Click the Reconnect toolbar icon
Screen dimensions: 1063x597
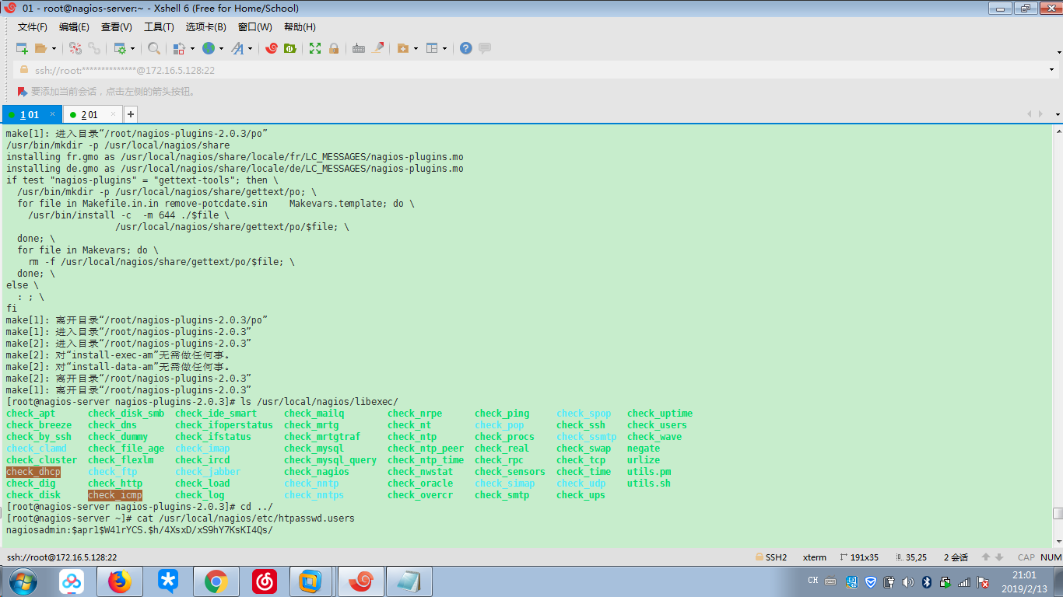pyautogui.click(x=94, y=48)
